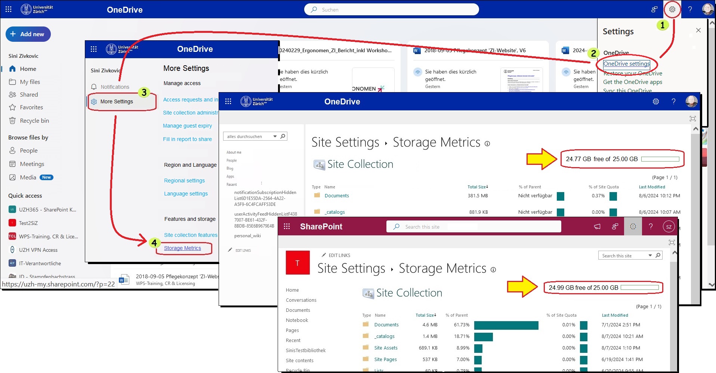Open Conversations in SharePoint left nav
The width and height of the screenshot is (716, 373).
click(x=301, y=300)
